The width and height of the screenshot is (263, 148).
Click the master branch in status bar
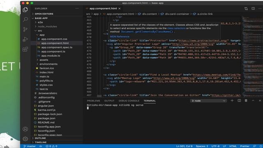[x=30, y=146]
